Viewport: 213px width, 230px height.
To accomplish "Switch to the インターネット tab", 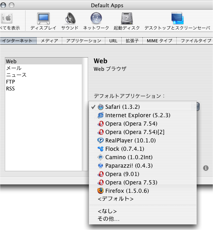I will (18, 41).
